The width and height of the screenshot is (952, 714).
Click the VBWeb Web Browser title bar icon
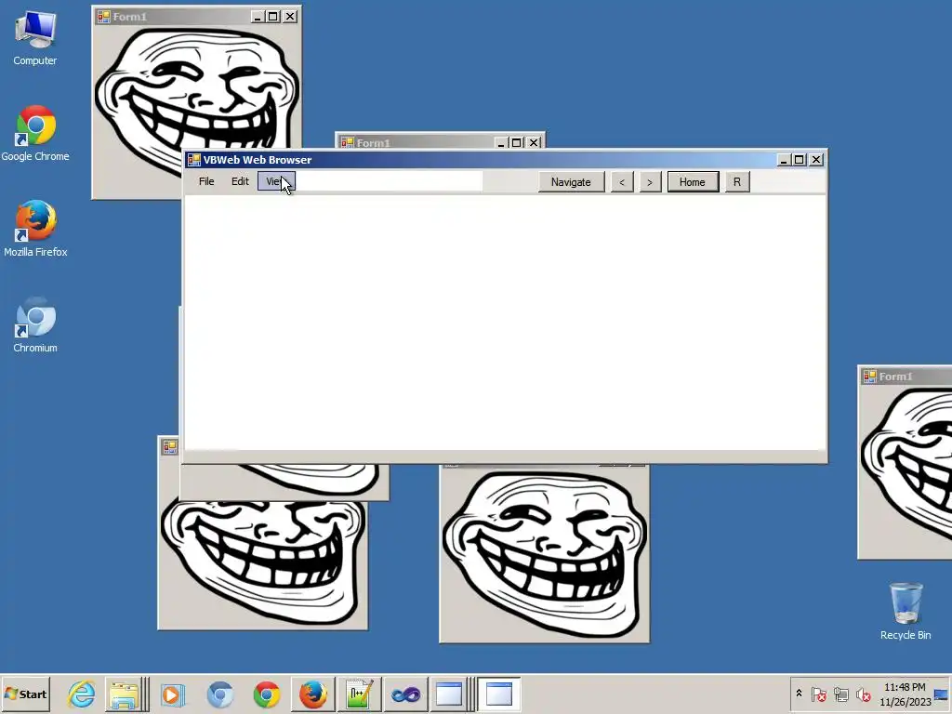point(193,160)
